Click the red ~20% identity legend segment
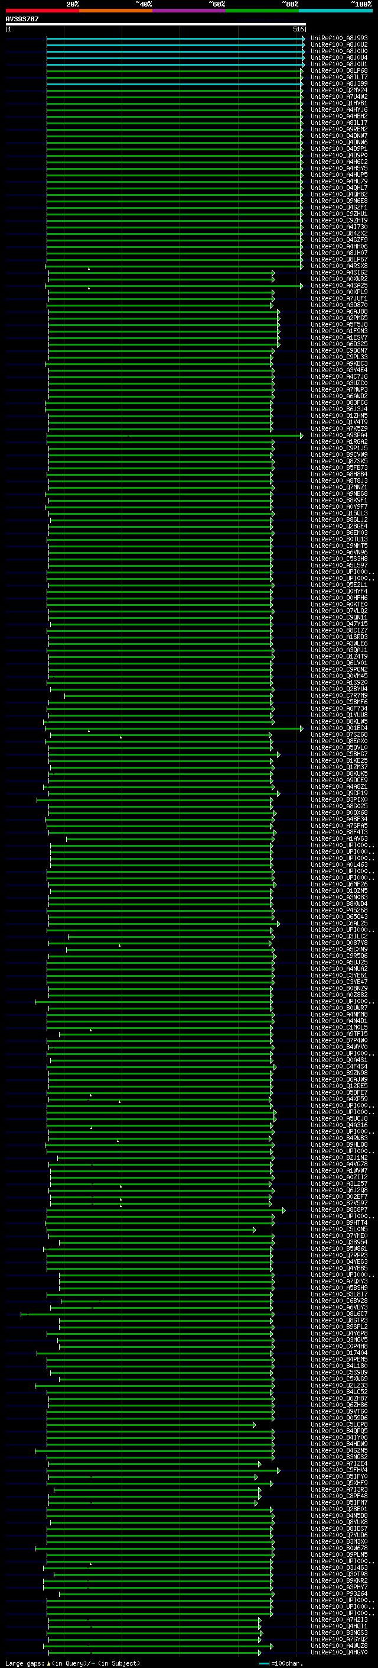This screenshot has height=1668, width=378. [42, 11]
